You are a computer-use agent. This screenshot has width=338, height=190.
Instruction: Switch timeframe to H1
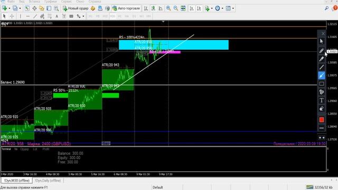click(x=120, y=16)
